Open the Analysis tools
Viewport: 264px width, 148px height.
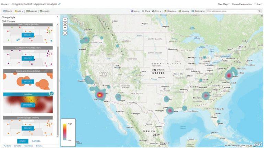(x=44, y=11)
